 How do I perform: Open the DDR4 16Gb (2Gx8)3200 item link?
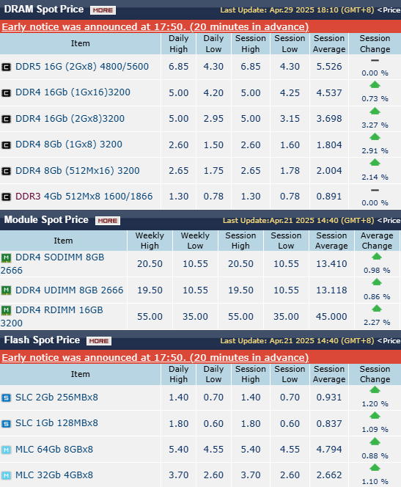click(x=70, y=119)
